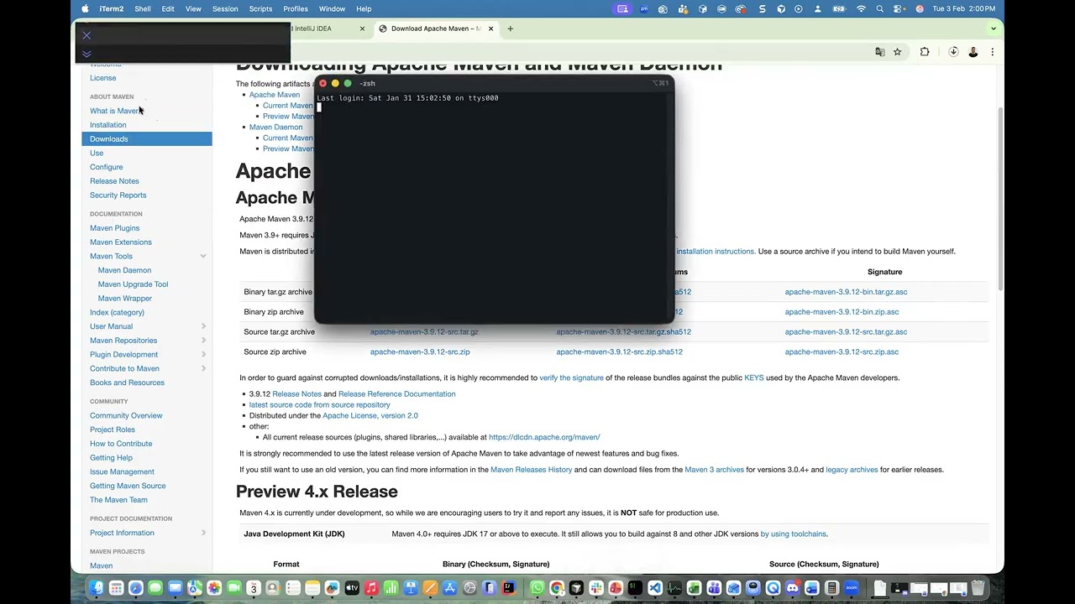Image resolution: width=1075 pixels, height=604 pixels.
Task: Open the Trash in the dock
Action: pyautogui.click(x=978, y=588)
